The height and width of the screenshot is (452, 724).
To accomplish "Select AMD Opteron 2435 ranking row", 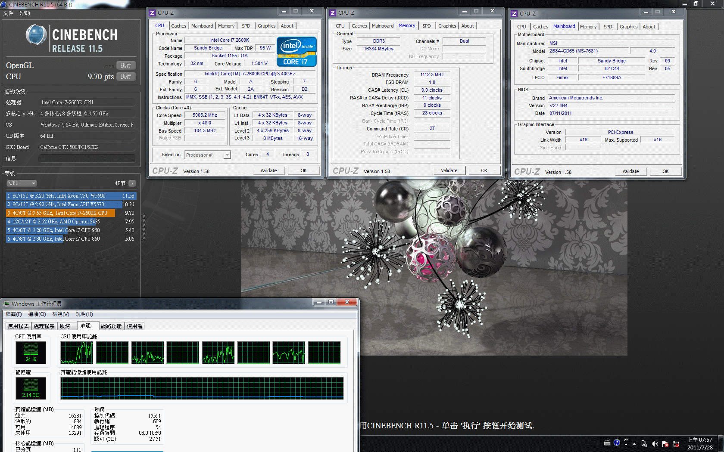I will [71, 222].
